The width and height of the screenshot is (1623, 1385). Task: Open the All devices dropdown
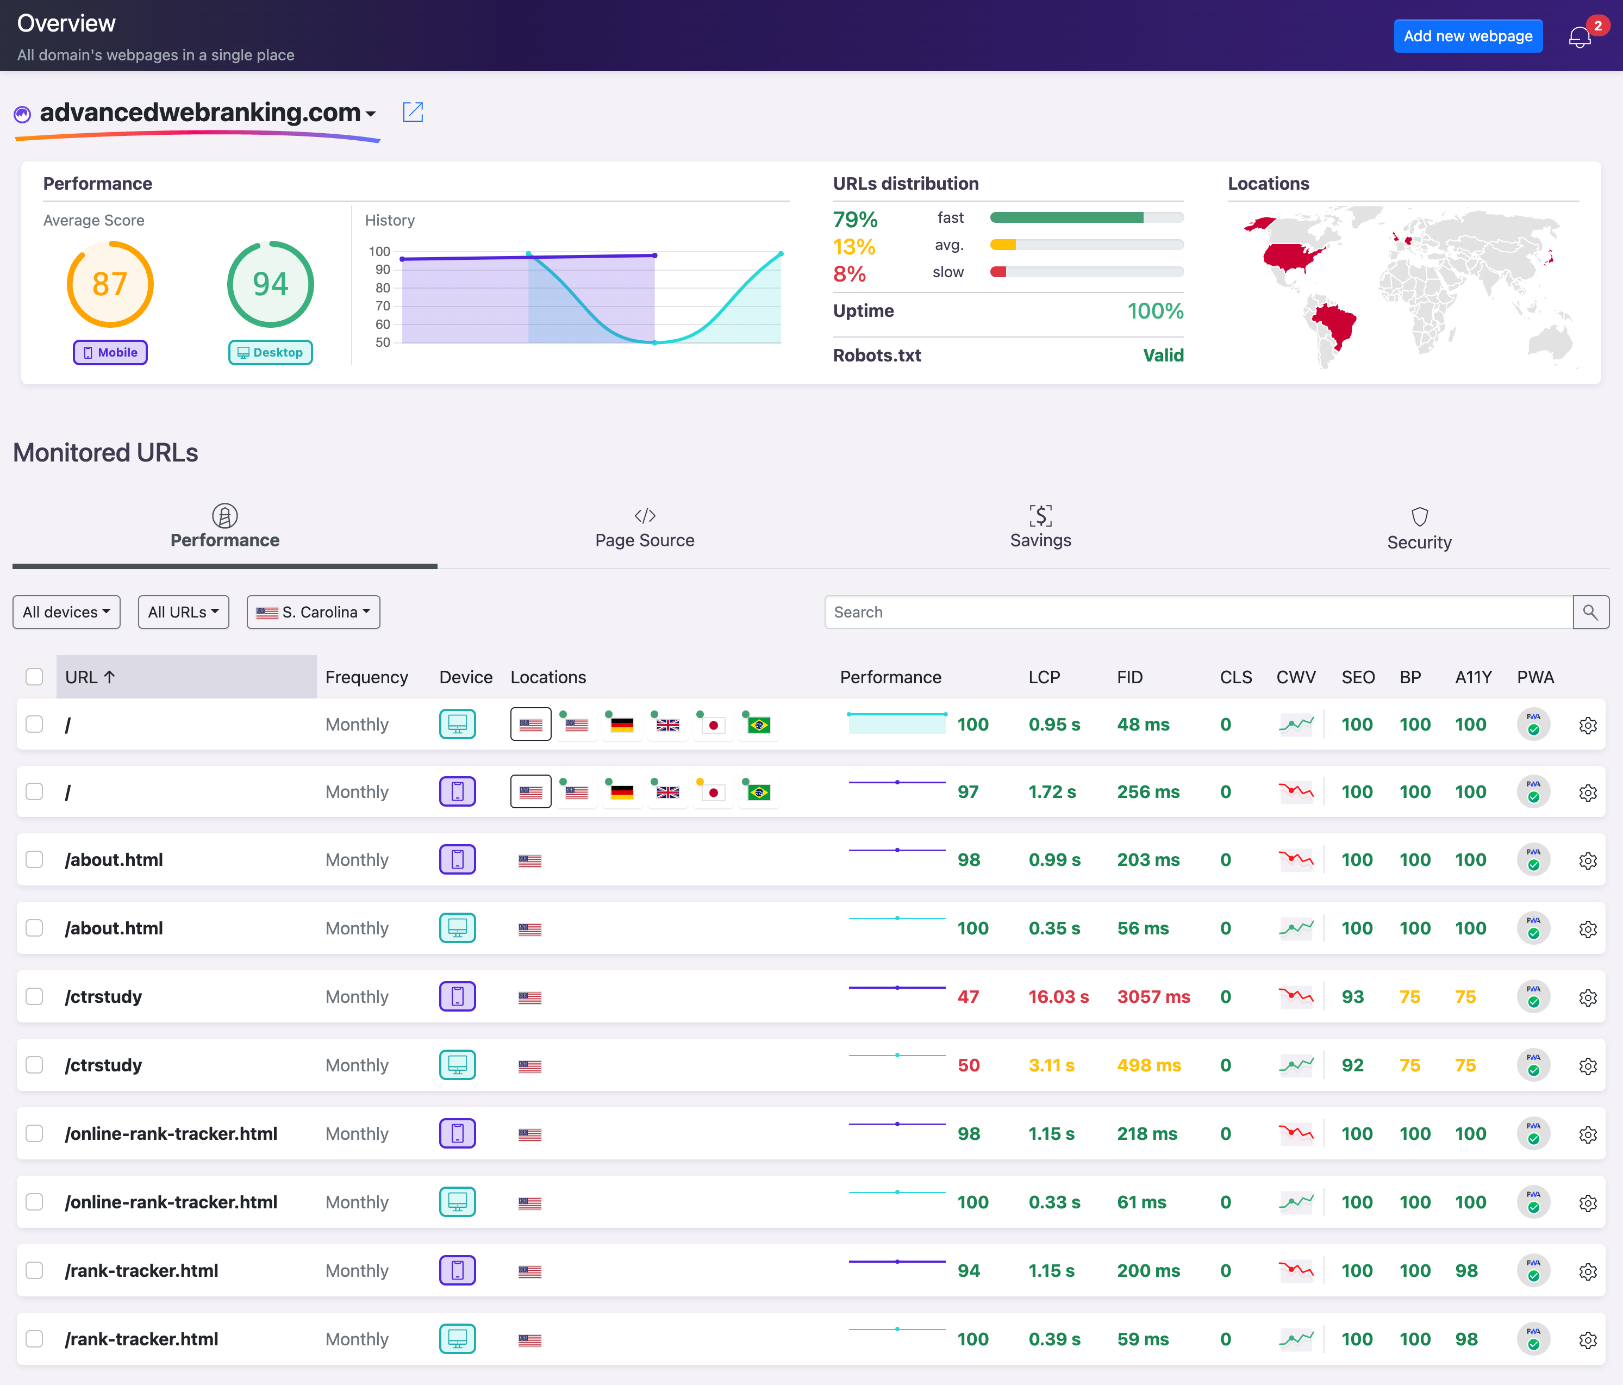66,612
